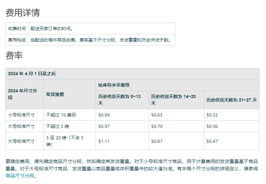
Task: Click the 收费时间 cell
Action: click(x=17, y=28)
